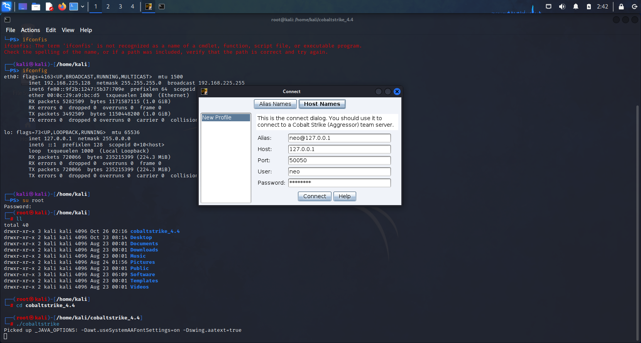Open the terminal View menu
Image resolution: width=641 pixels, height=343 pixels.
pos(68,30)
